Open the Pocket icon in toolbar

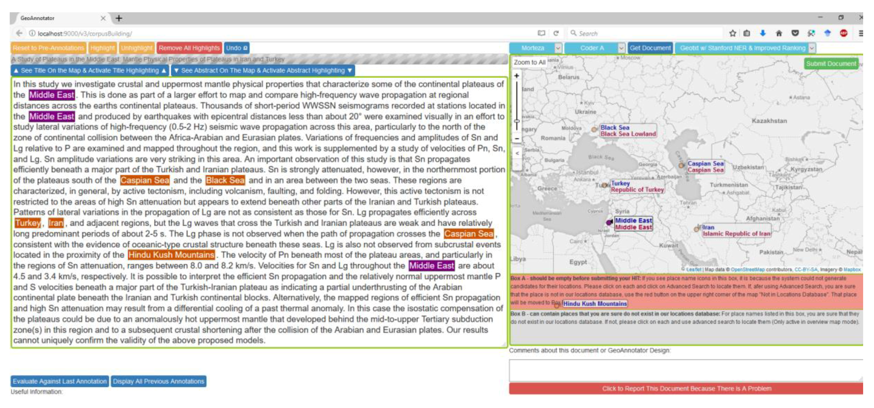[795, 33]
